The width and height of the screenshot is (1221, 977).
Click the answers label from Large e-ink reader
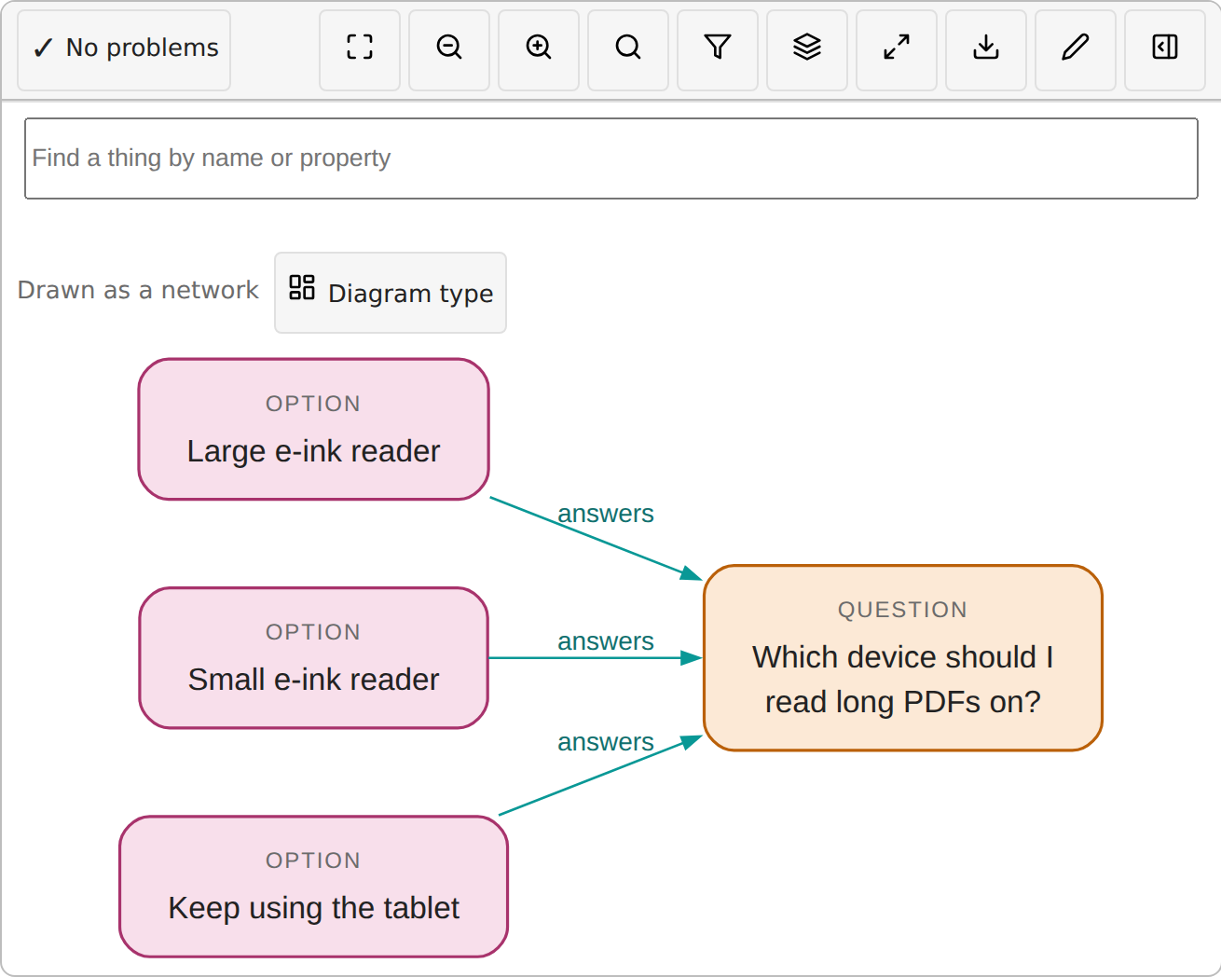tap(606, 514)
